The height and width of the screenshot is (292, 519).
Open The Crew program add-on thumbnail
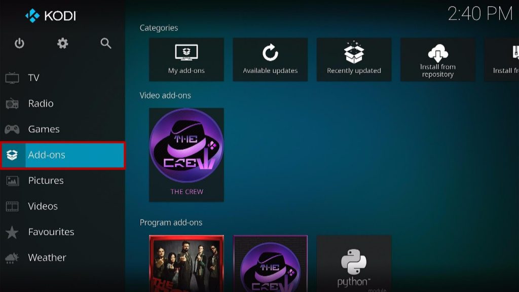point(270,264)
